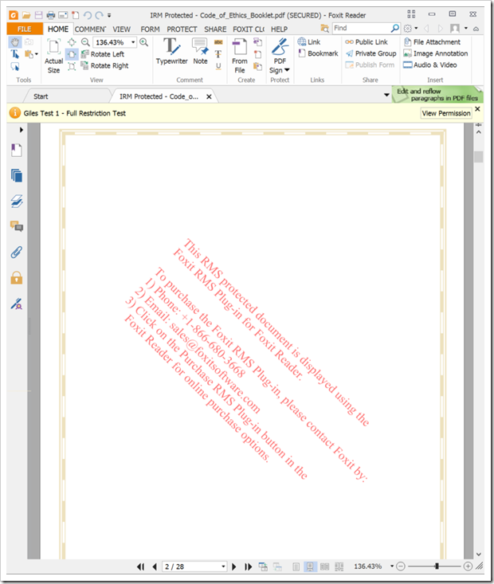The width and height of the screenshot is (494, 584).
Task: Open the comments panel in sidebar
Action: click(x=16, y=227)
